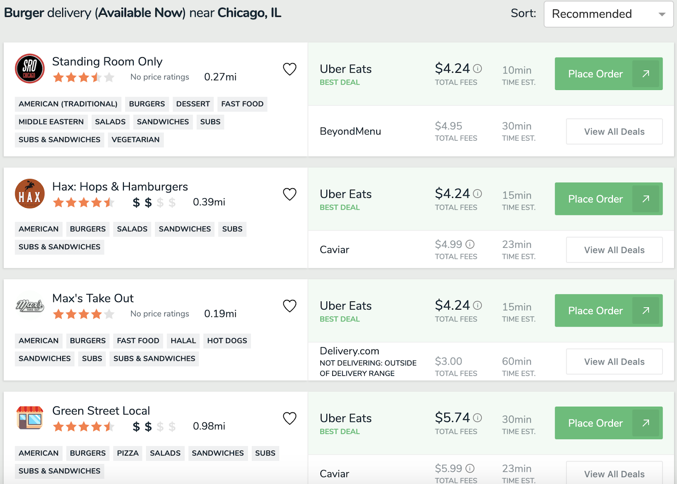This screenshot has width=677, height=484.
Task: Click the HALAL tag under Max's Take Out
Action: pos(183,341)
